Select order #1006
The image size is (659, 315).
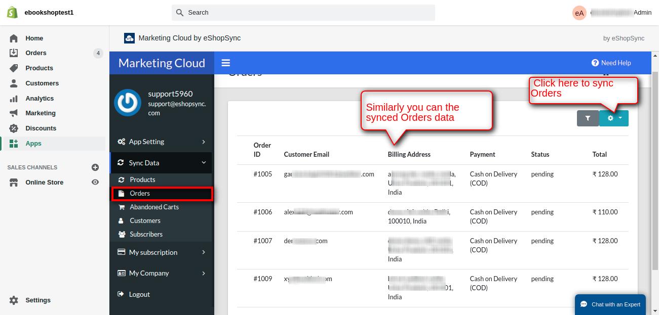tap(263, 212)
